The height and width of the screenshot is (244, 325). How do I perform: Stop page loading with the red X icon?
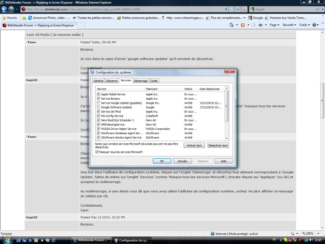click(244, 9)
